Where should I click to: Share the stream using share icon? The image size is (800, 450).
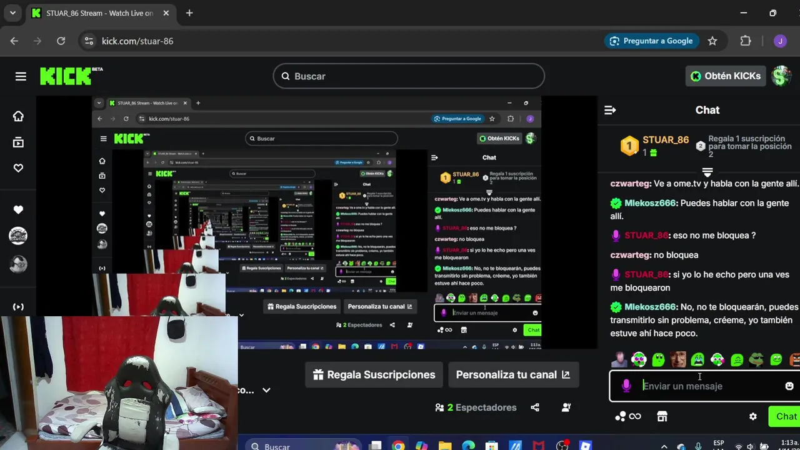pyautogui.click(x=535, y=407)
